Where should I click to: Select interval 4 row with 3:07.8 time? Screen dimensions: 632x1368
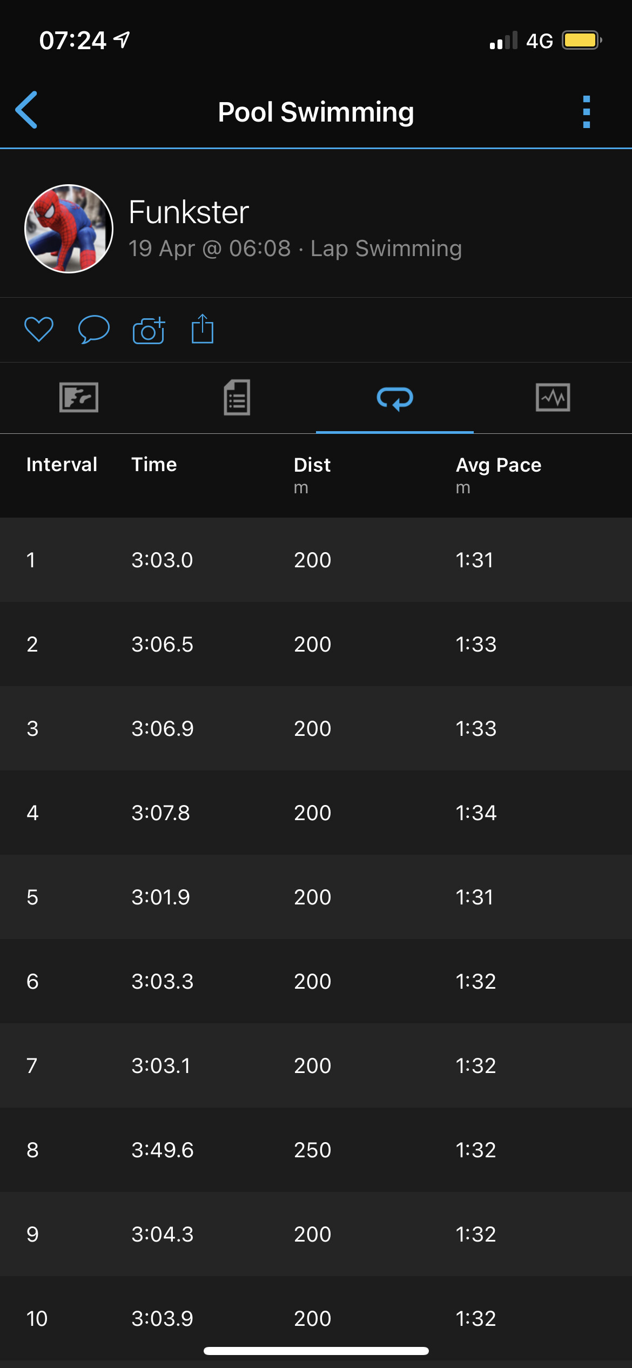click(316, 813)
